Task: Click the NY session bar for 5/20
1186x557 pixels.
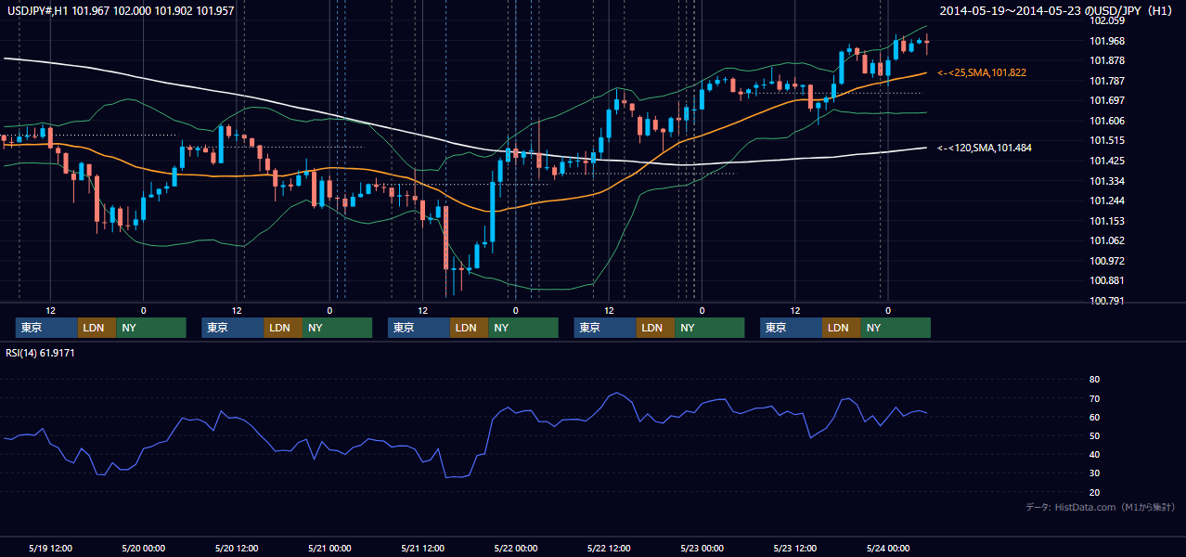Action: point(338,328)
